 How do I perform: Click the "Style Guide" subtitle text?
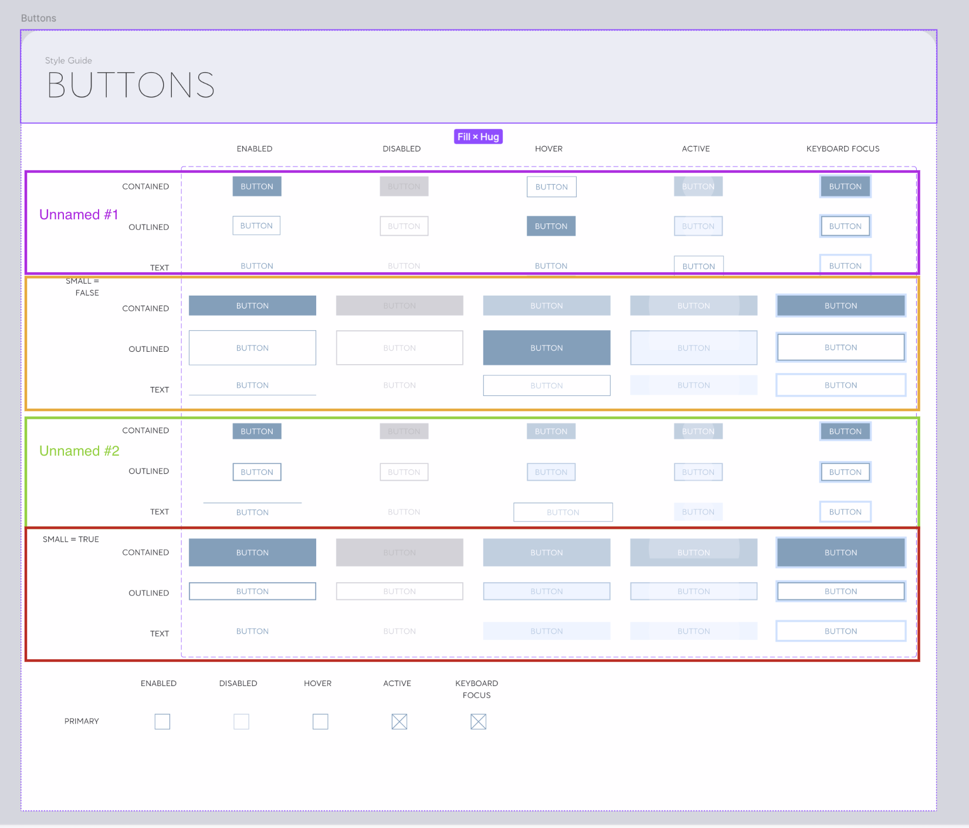(69, 60)
